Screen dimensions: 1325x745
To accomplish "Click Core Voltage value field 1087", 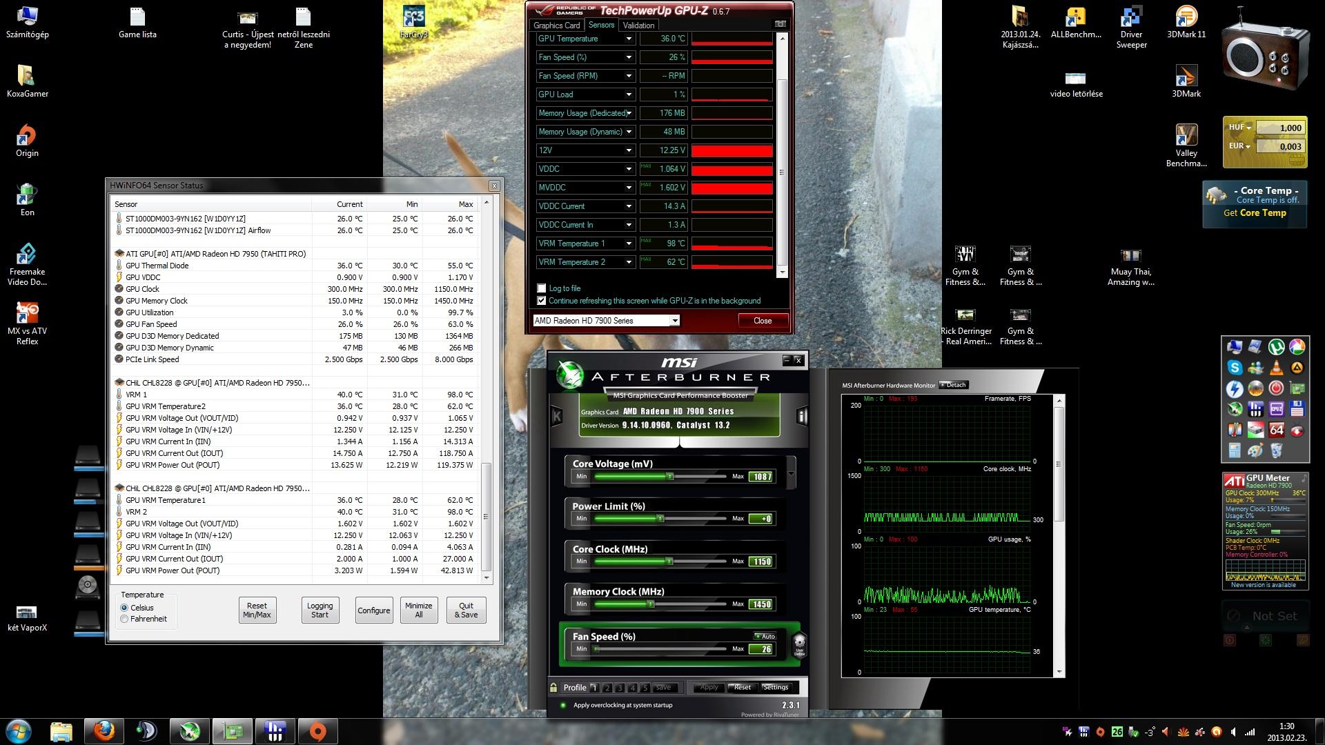I will pyautogui.click(x=761, y=477).
